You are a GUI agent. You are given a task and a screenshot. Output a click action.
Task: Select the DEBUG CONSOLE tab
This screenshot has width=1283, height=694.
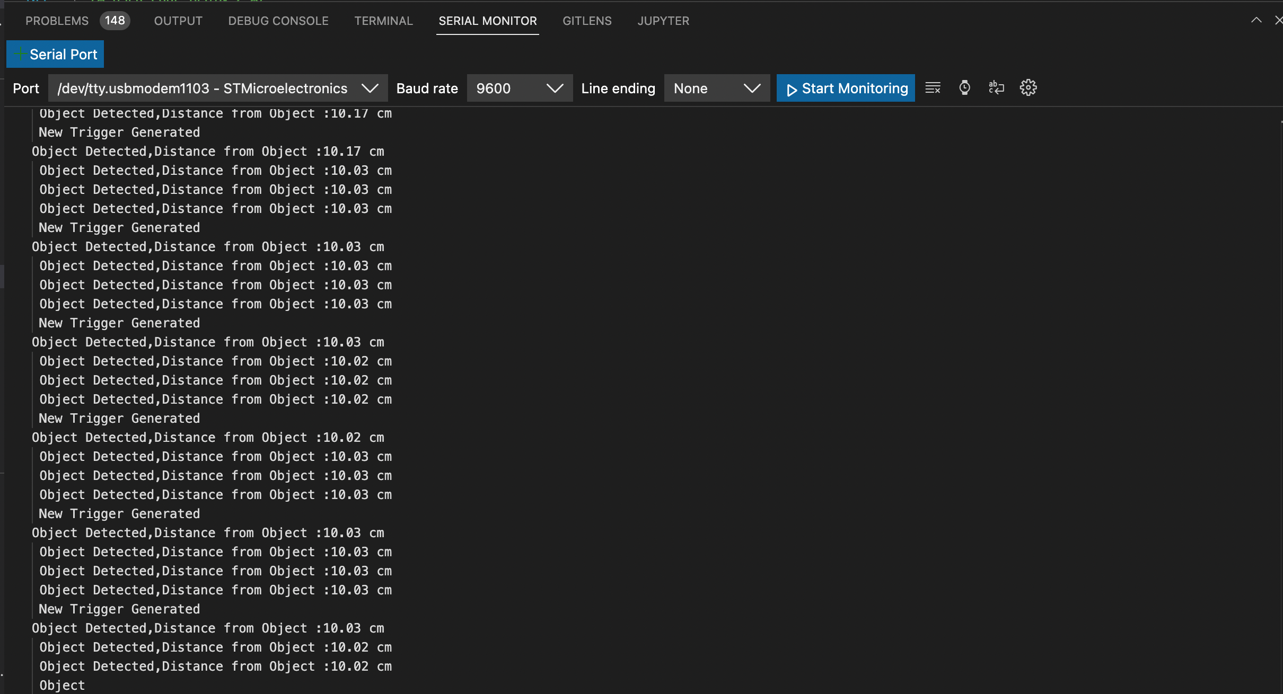pyautogui.click(x=278, y=21)
